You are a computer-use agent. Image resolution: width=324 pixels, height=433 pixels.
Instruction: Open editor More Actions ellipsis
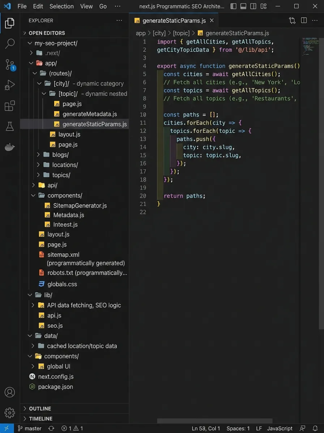[315, 20]
